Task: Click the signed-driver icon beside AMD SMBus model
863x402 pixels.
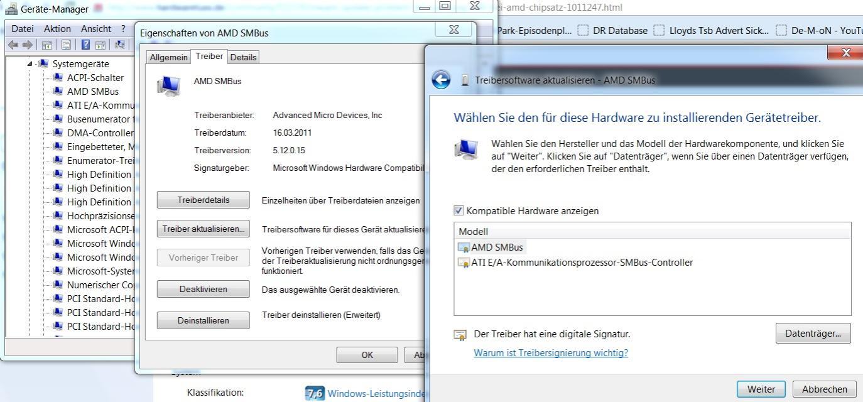Action: pyautogui.click(x=464, y=247)
